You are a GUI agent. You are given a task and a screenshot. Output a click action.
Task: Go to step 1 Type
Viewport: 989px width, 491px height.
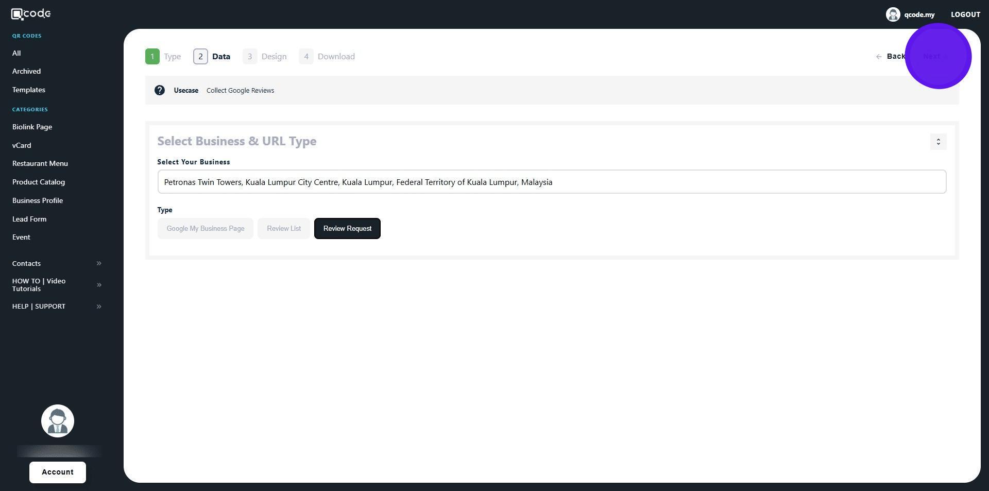163,57
